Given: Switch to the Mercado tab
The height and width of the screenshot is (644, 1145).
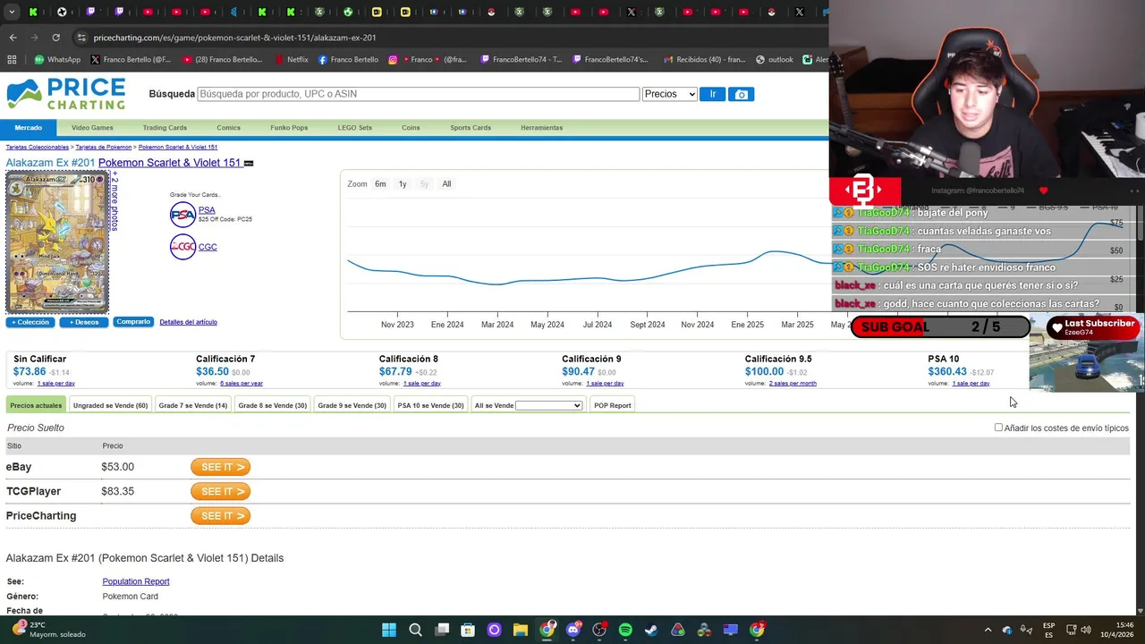Looking at the screenshot, I should click(28, 128).
